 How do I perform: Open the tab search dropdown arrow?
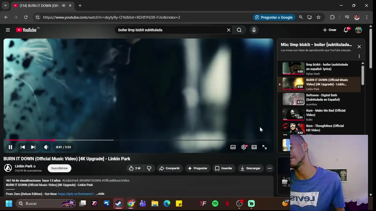point(5,6)
